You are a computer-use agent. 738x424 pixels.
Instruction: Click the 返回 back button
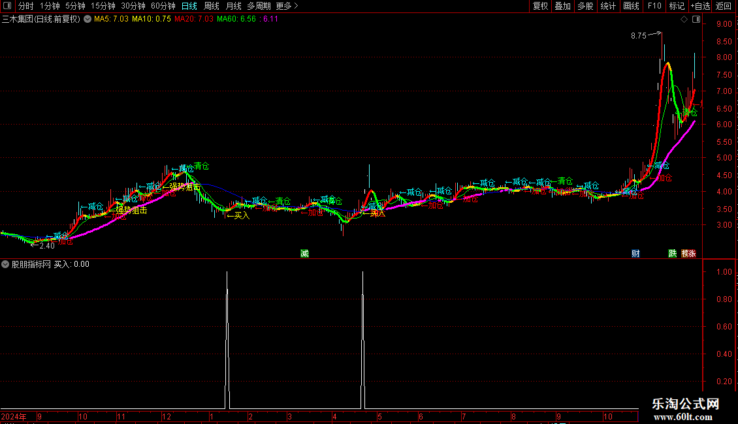pyautogui.click(x=724, y=6)
